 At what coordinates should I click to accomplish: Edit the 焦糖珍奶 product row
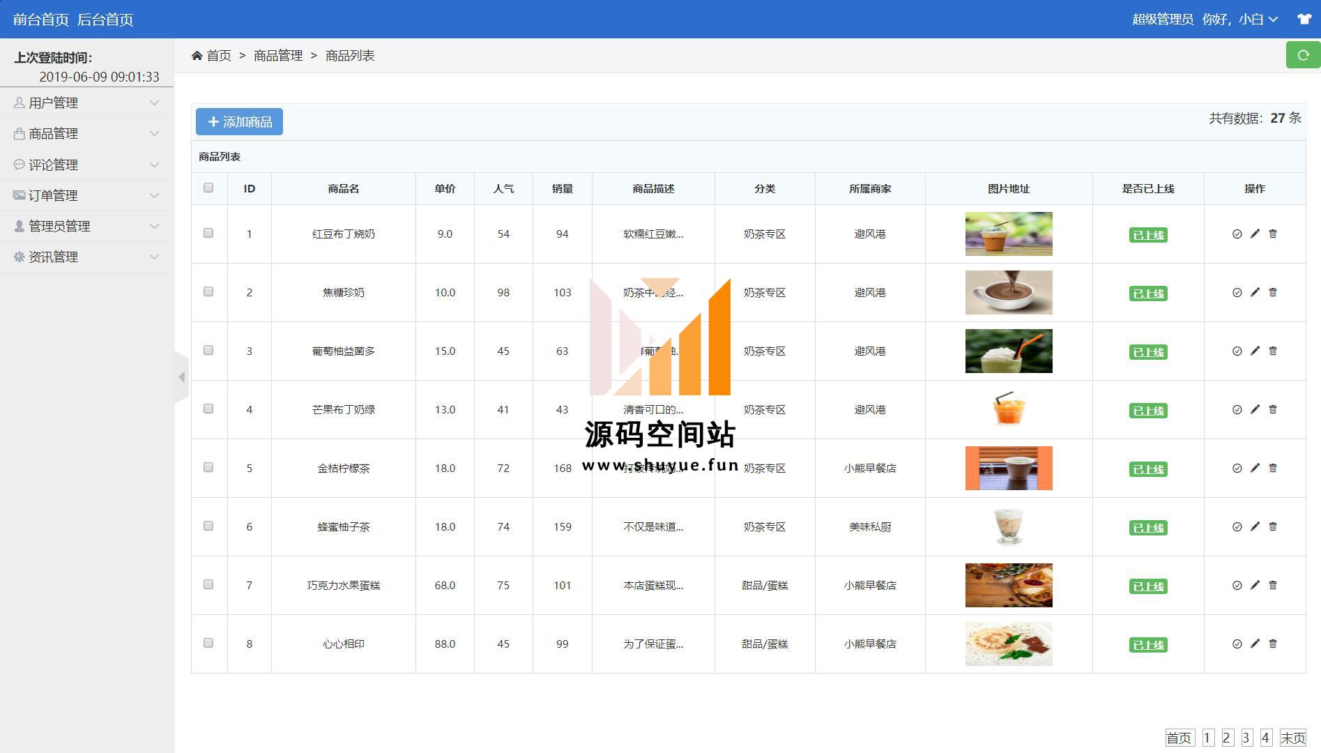point(1255,292)
